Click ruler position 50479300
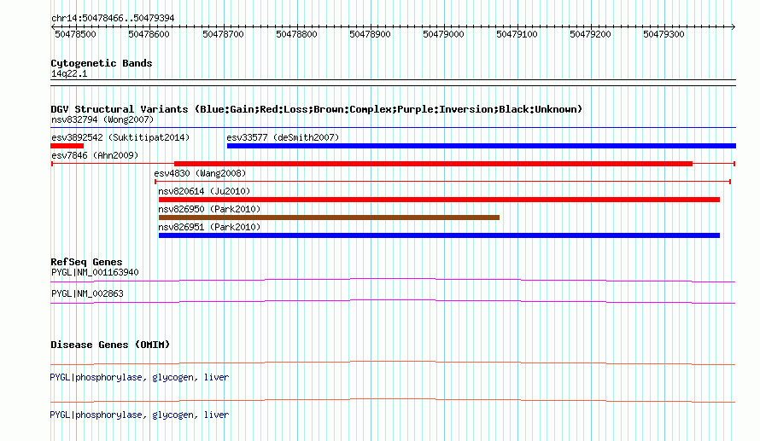The height and width of the screenshot is (441, 760). (x=664, y=34)
